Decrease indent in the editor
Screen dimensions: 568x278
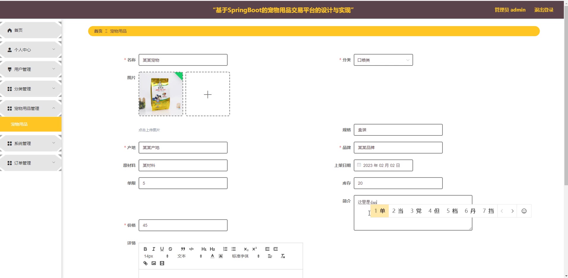[x=267, y=249]
